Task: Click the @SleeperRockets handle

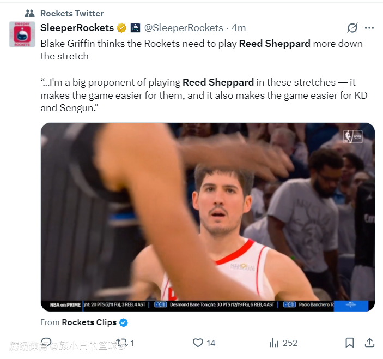Action: (184, 28)
